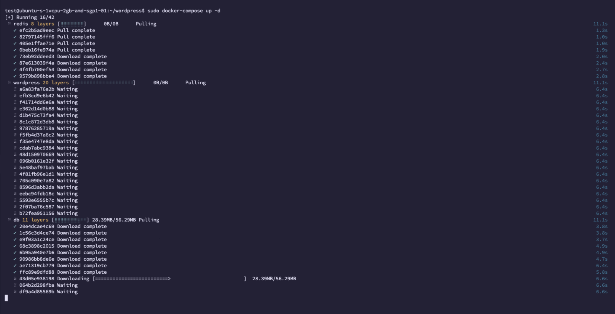Click the redis layers progress bar
The image size is (615, 314).
coord(72,24)
